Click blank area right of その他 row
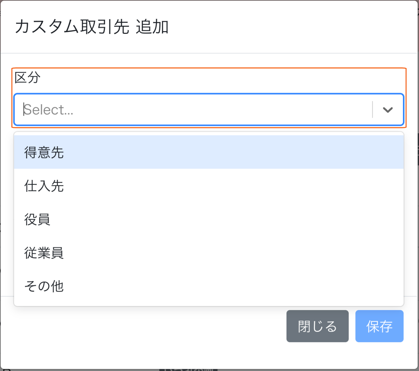Screen dimensions: 419x371 (234, 286)
